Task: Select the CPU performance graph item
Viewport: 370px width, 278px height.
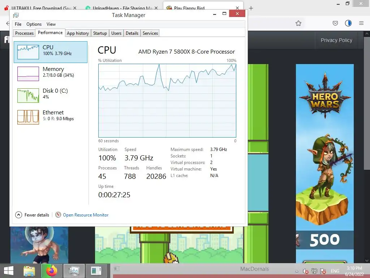Action: tap(51, 52)
